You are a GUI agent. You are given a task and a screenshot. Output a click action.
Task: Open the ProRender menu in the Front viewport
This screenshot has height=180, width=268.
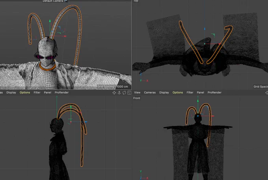coord(214,93)
